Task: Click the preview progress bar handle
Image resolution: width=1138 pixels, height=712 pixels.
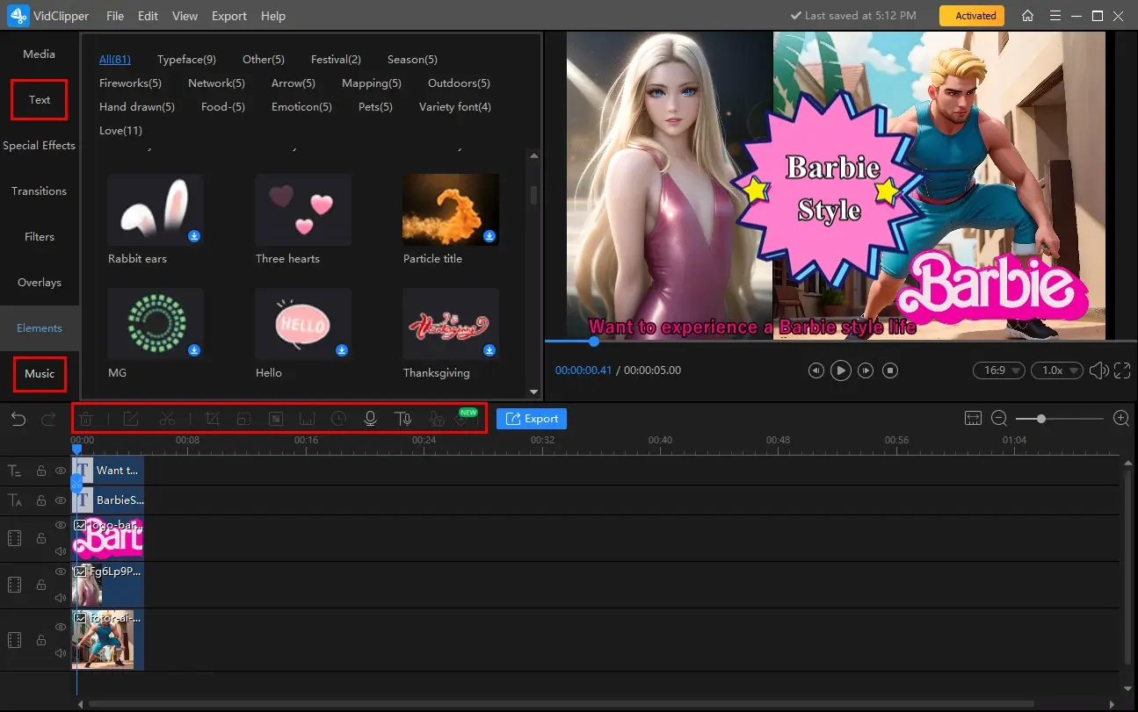Action: (594, 341)
